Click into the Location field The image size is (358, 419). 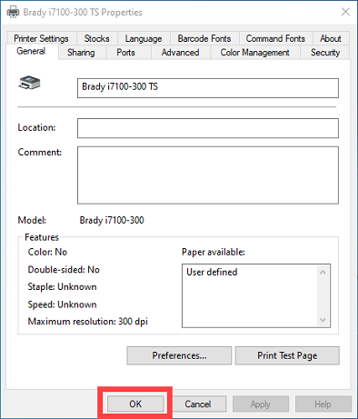coord(208,128)
